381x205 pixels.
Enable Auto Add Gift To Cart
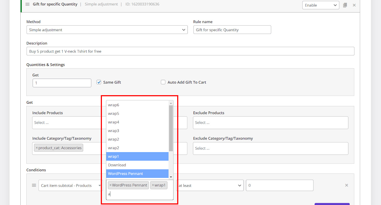[163, 82]
